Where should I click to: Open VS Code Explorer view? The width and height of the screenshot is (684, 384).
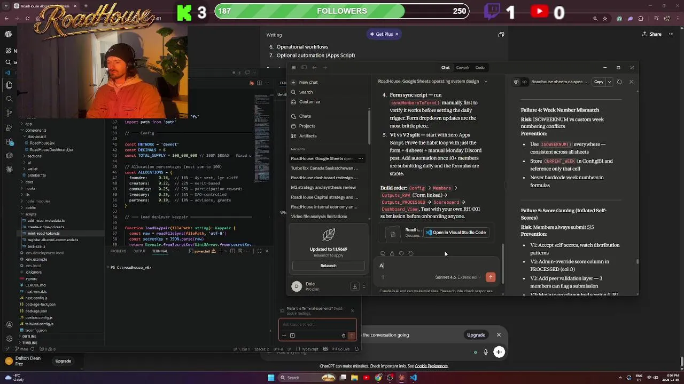[9, 85]
